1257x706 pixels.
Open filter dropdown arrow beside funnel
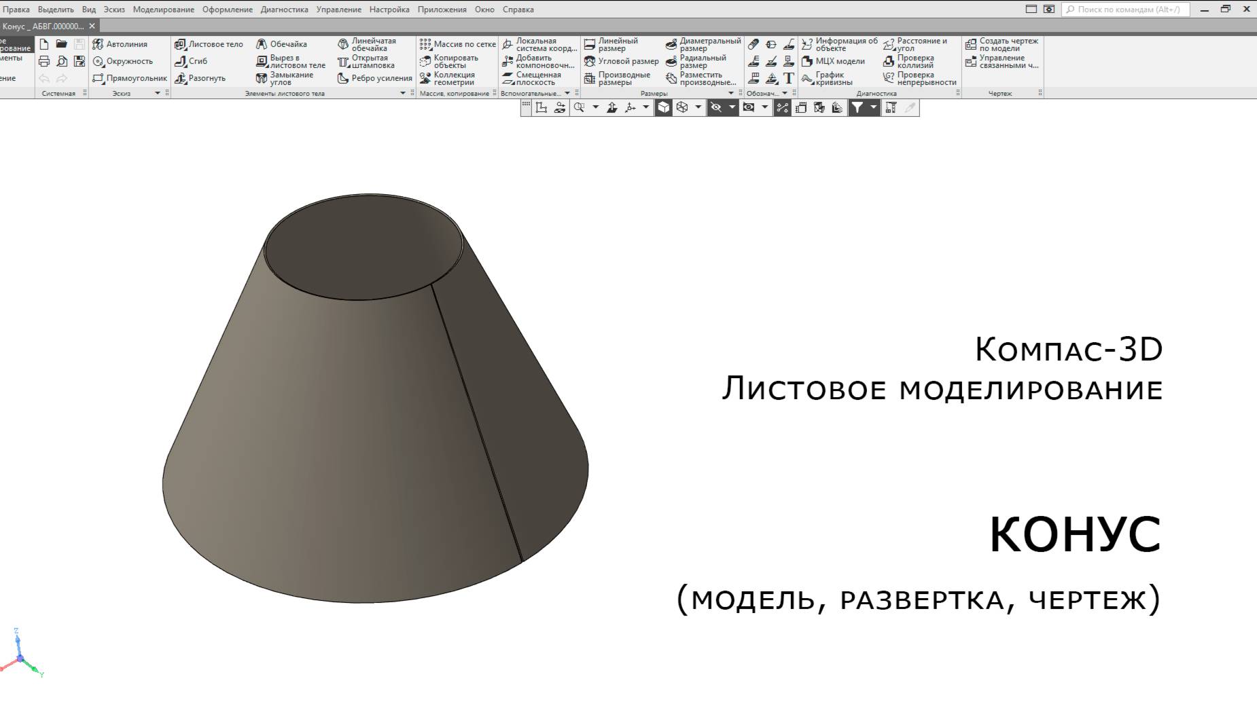point(874,107)
